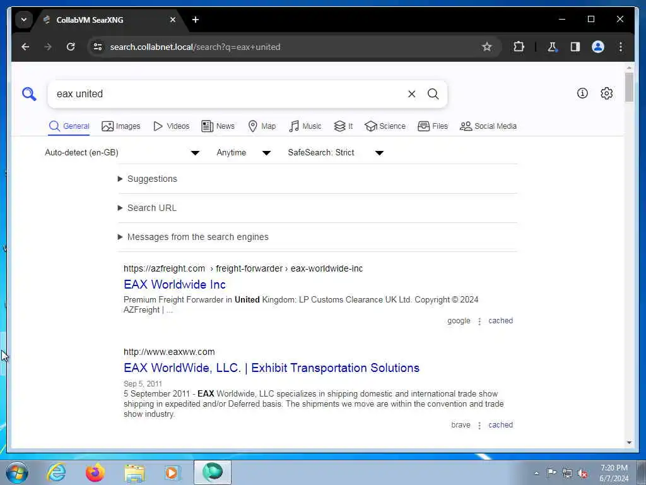Open the brave result options dots
646x485 pixels.
pos(479,425)
